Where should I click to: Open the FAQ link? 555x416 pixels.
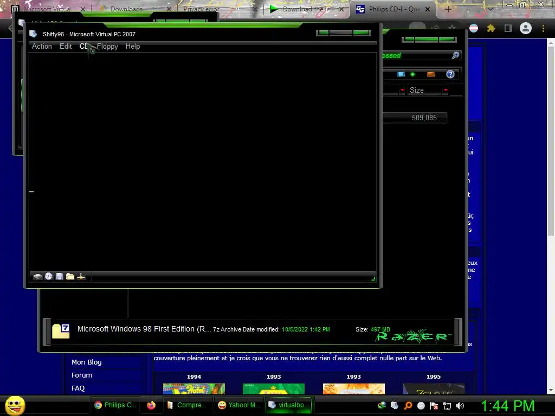78,388
